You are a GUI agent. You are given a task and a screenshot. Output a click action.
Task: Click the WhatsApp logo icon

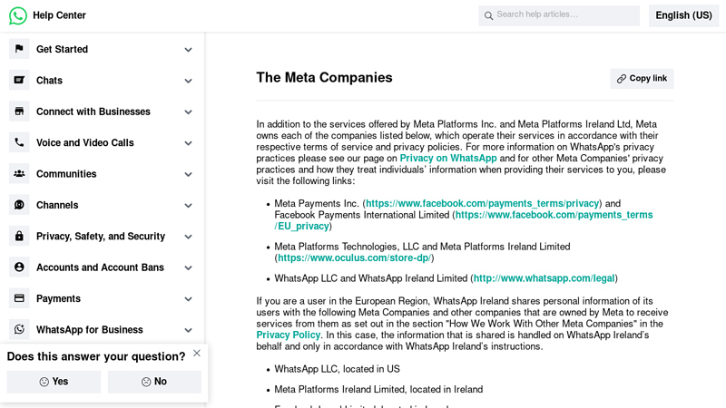pos(17,15)
